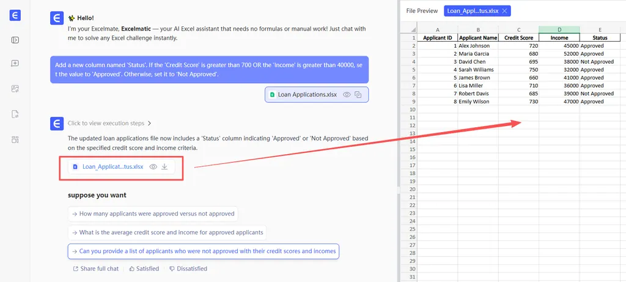Close the Loan_Appl...tus.xlsx preview tab
The height and width of the screenshot is (282, 626).
504,11
